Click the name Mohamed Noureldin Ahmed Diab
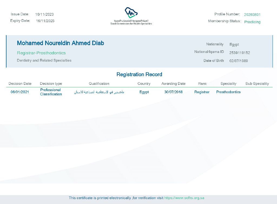The image size is (277, 204). click(60, 43)
